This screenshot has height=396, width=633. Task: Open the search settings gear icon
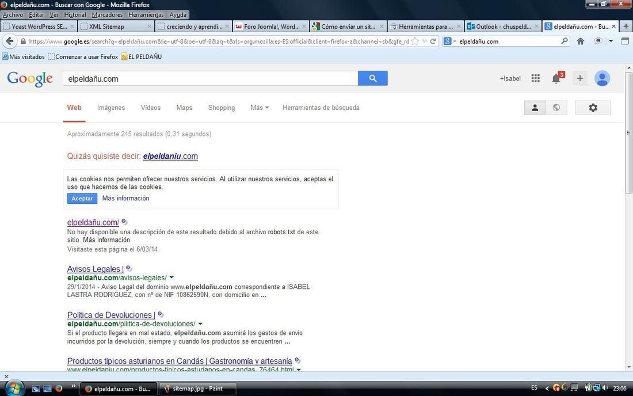[593, 108]
